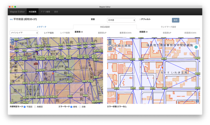Zoom in on the right base map
Image resolution: width=210 pixels, height=125 pixels.
click(110, 40)
